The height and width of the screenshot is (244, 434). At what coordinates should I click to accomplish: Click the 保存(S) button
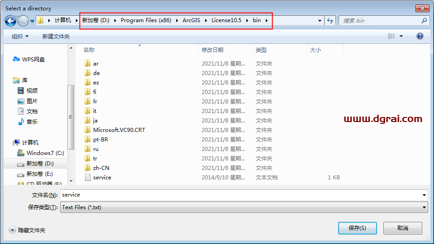357,228
